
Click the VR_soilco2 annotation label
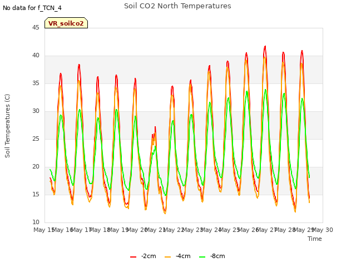66,23
